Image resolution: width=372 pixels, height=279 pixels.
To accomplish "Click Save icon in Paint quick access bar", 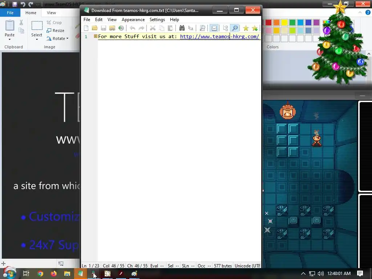I will pyautogui.click(x=15, y=4).
